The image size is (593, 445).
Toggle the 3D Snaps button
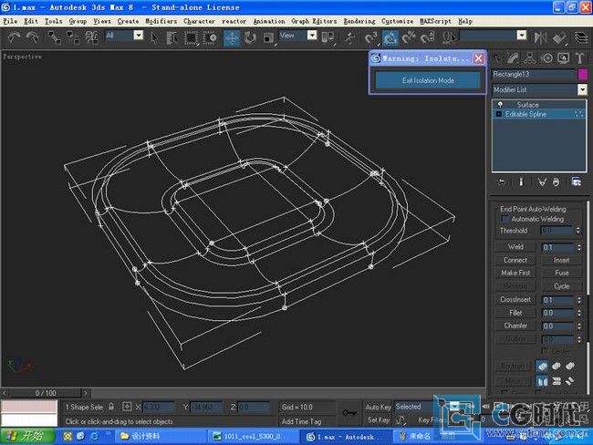[371, 37]
